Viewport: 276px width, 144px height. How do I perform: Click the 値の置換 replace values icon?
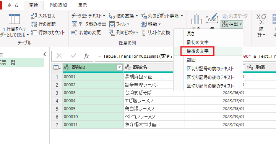coord(112,16)
